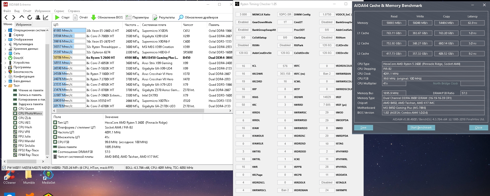Expand the Отображение tree node
Screen dimensions: 490x196
coord(5,40)
